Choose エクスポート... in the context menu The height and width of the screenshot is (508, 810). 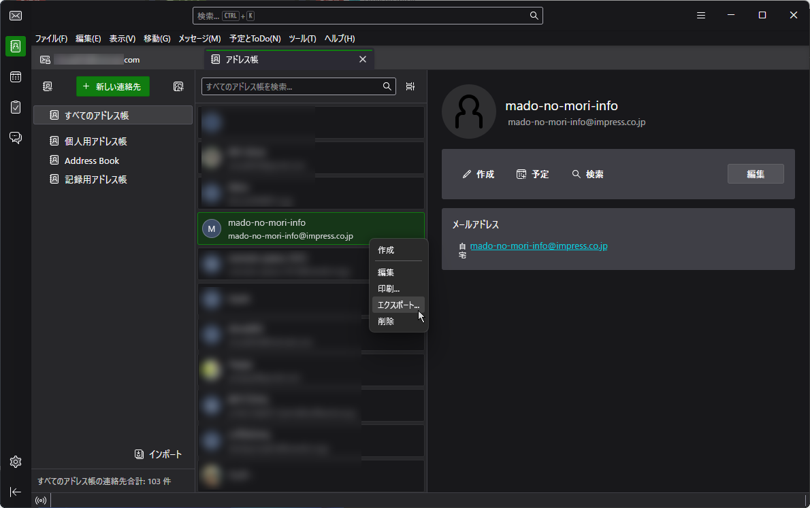[398, 305]
